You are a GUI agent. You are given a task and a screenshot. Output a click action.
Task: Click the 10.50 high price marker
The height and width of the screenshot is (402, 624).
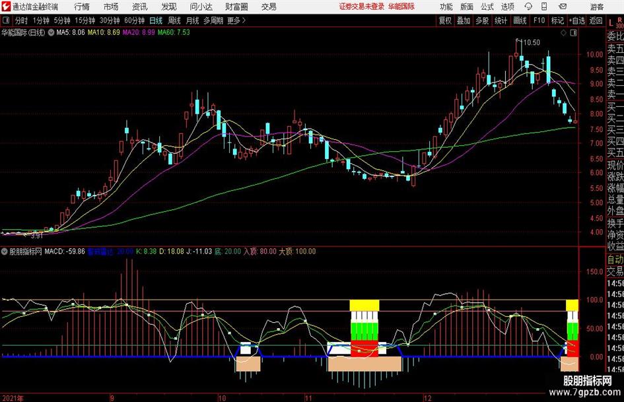[532, 43]
